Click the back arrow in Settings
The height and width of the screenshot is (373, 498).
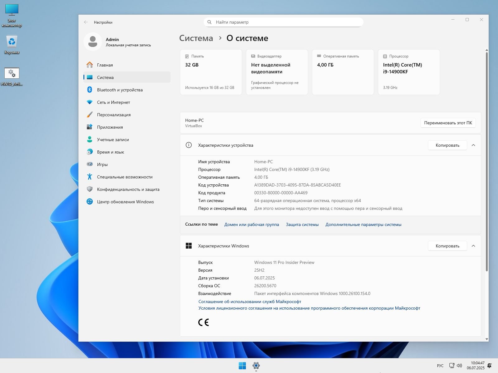[86, 22]
